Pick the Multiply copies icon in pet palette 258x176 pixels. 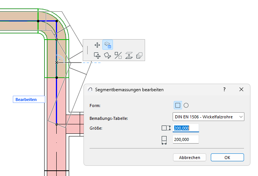tap(139, 55)
